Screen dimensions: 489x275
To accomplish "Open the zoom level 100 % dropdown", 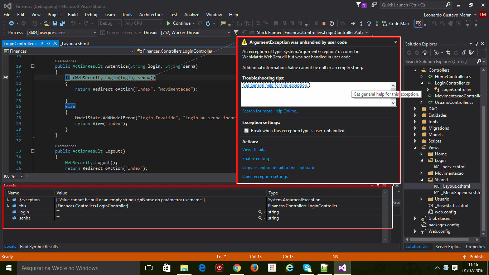I will (21, 176).
